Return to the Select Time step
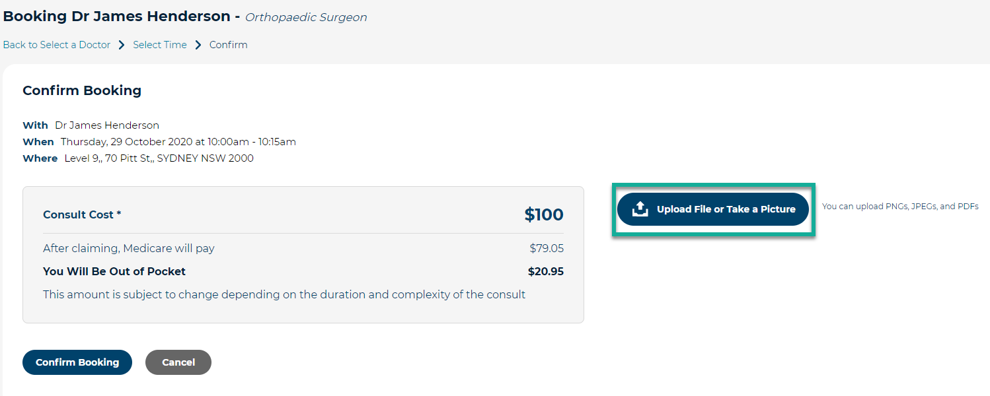This screenshot has width=990, height=396. [160, 45]
